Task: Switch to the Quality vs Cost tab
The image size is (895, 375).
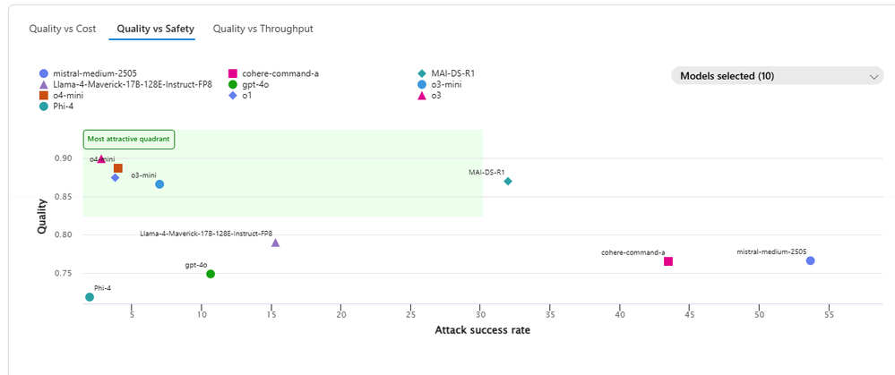Action: (63, 29)
